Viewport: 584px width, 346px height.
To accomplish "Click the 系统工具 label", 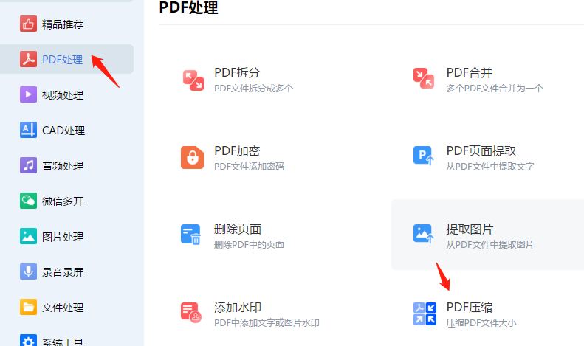I will click(63, 342).
